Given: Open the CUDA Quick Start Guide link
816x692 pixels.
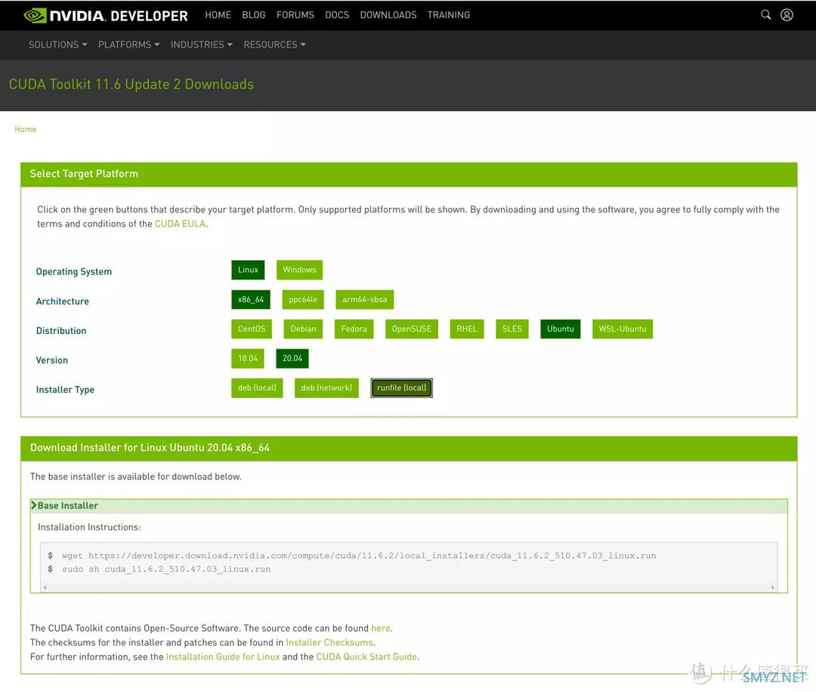Looking at the screenshot, I should coord(366,656).
